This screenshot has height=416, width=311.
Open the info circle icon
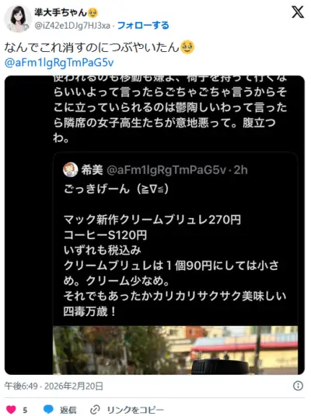[298, 386]
